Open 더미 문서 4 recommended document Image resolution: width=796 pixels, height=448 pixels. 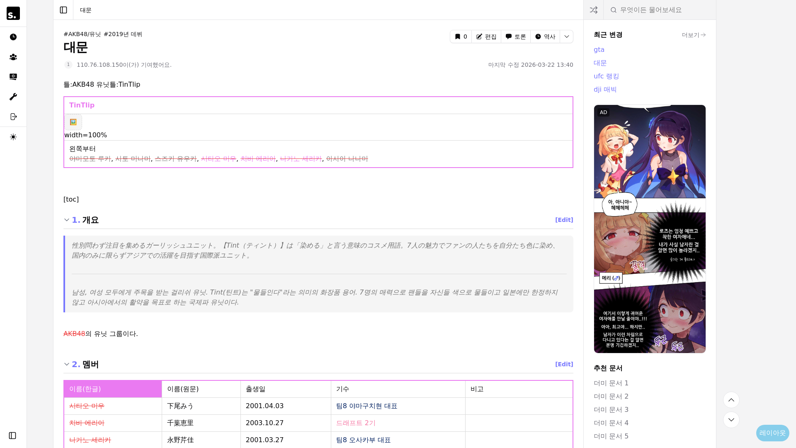point(611,423)
